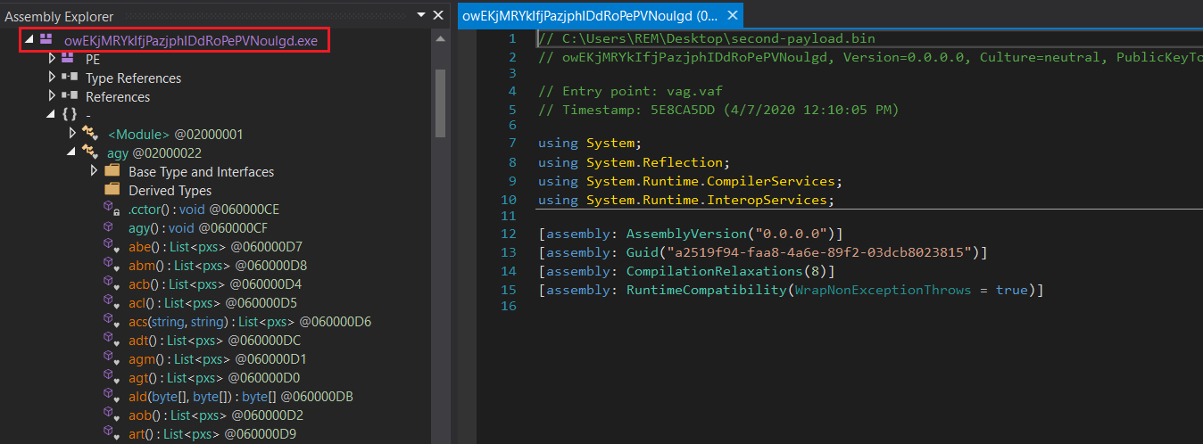This screenshot has width=1203, height=444.
Task: Click the Type References icon
Action: pyautogui.click(x=69, y=78)
